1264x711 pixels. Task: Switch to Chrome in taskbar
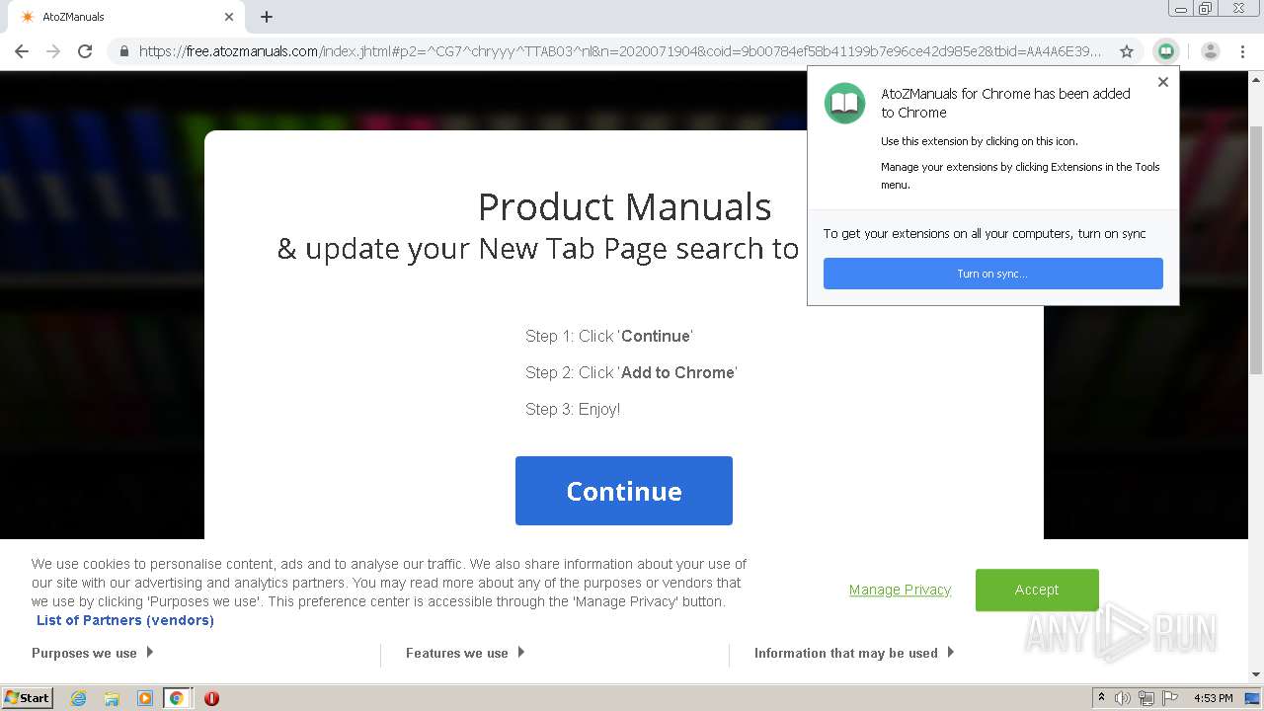(176, 698)
